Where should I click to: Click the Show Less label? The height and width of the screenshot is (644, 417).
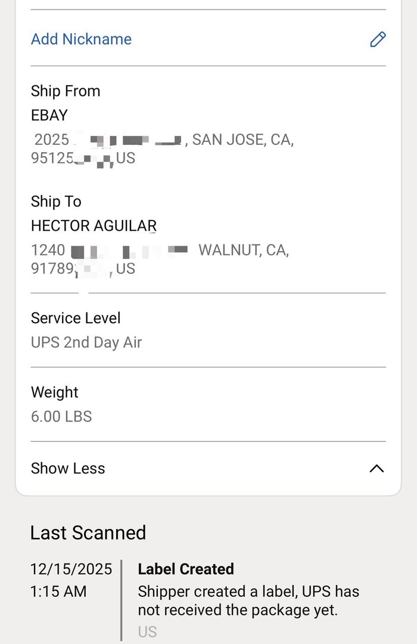point(68,469)
